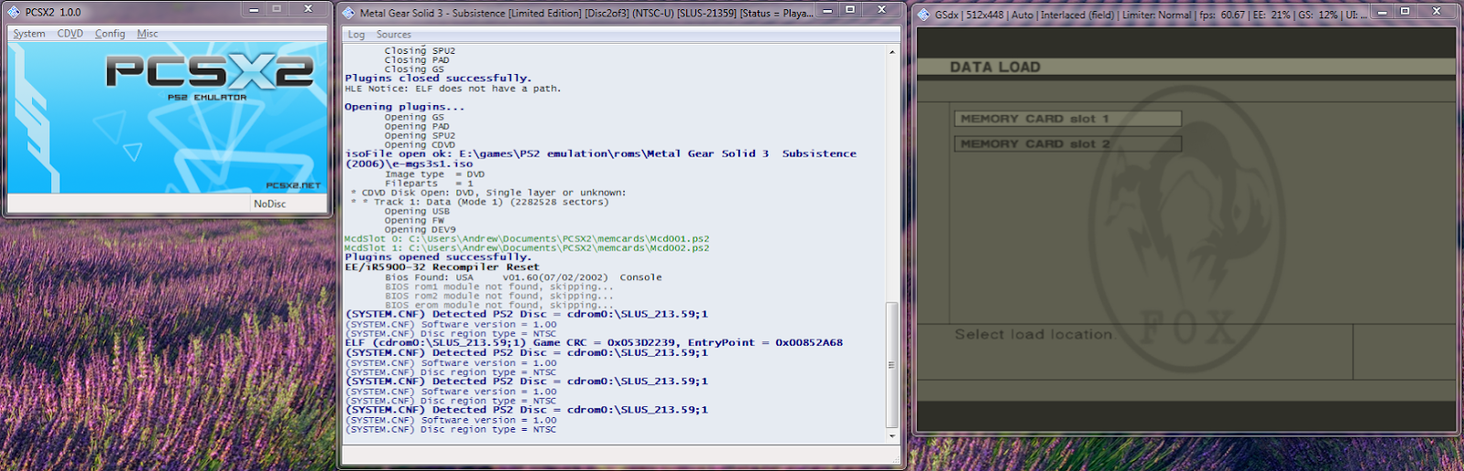
Task: Open the Log menu in console window
Action: click(x=356, y=35)
